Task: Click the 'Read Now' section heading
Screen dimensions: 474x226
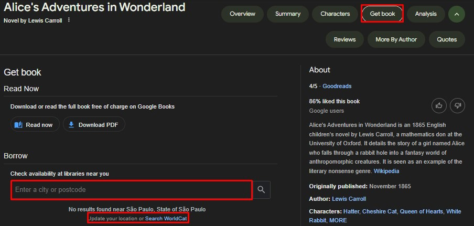Action: [x=21, y=89]
